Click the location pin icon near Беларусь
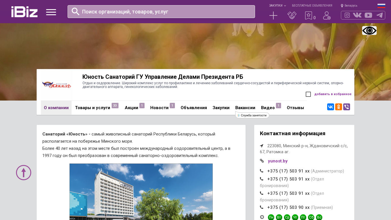 342,6
